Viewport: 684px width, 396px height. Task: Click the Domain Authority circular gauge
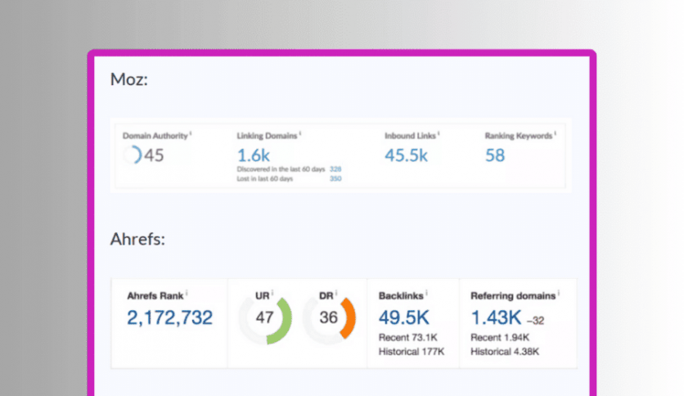click(133, 155)
